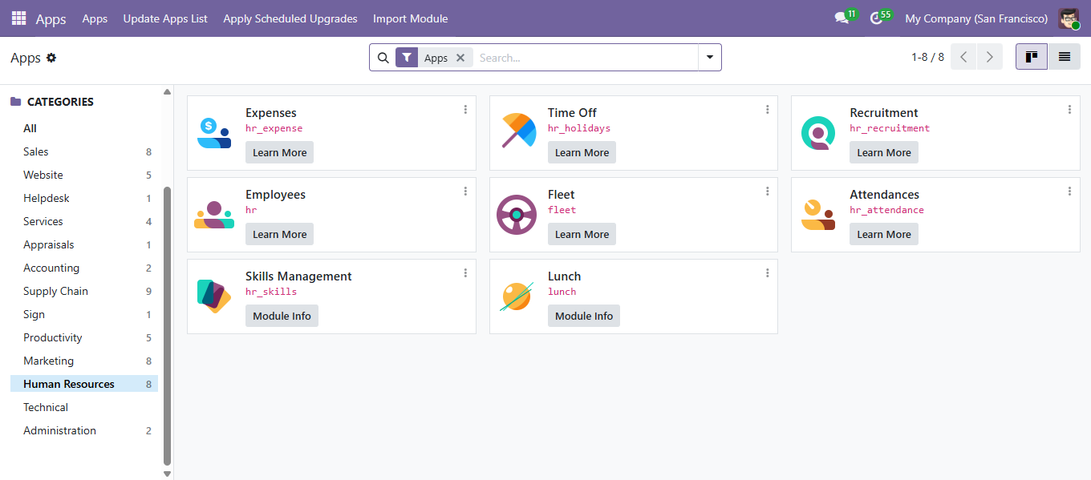Remove the Apps filter facet
The width and height of the screenshot is (1091, 480).
pyautogui.click(x=460, y=58)
